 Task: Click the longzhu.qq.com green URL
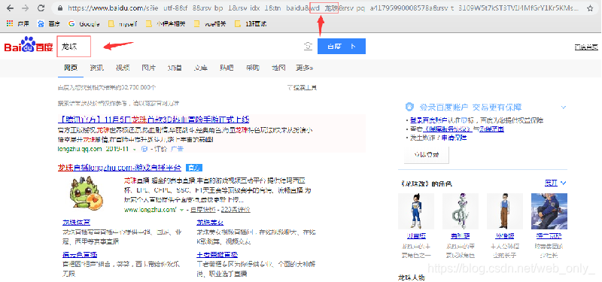pos(80,149)
